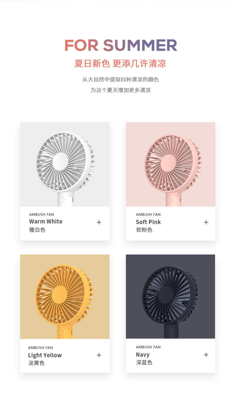Click the FOR SUMMER gradient heading

tap(121, 45)
